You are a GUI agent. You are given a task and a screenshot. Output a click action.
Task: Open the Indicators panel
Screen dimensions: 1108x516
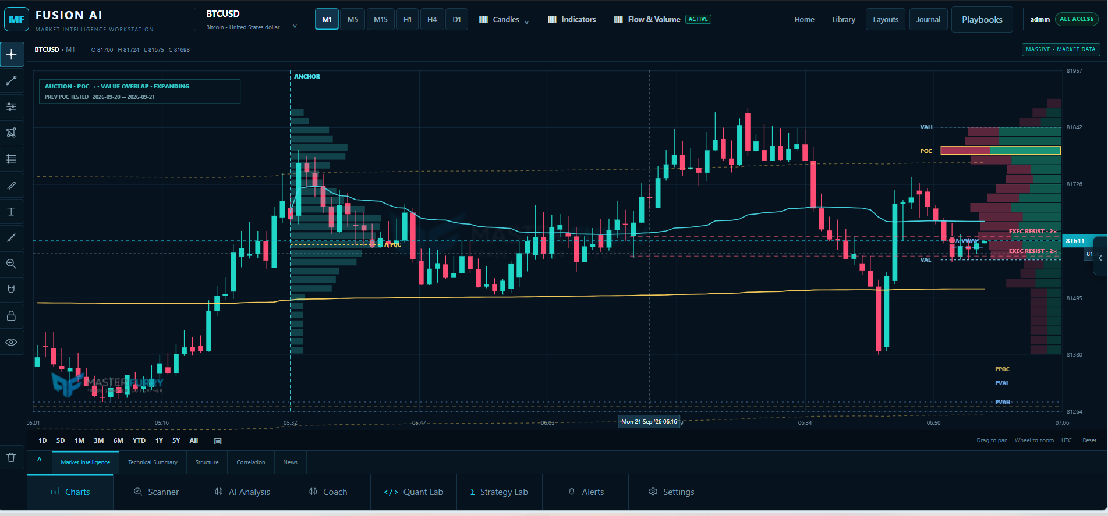point(572,20)
